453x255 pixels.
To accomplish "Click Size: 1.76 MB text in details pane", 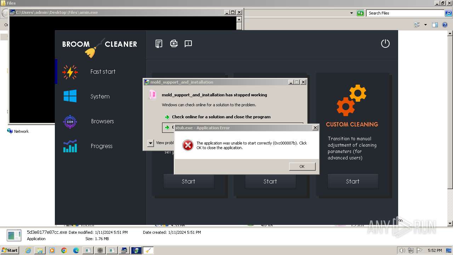I will 97,239.
